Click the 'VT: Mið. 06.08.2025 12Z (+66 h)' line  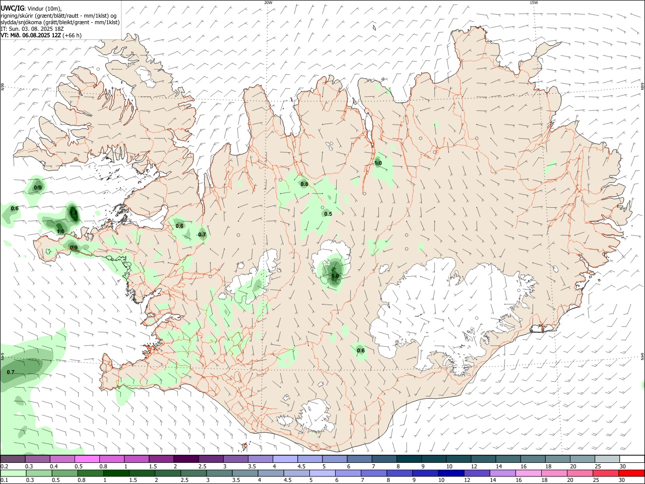(41, 35)
